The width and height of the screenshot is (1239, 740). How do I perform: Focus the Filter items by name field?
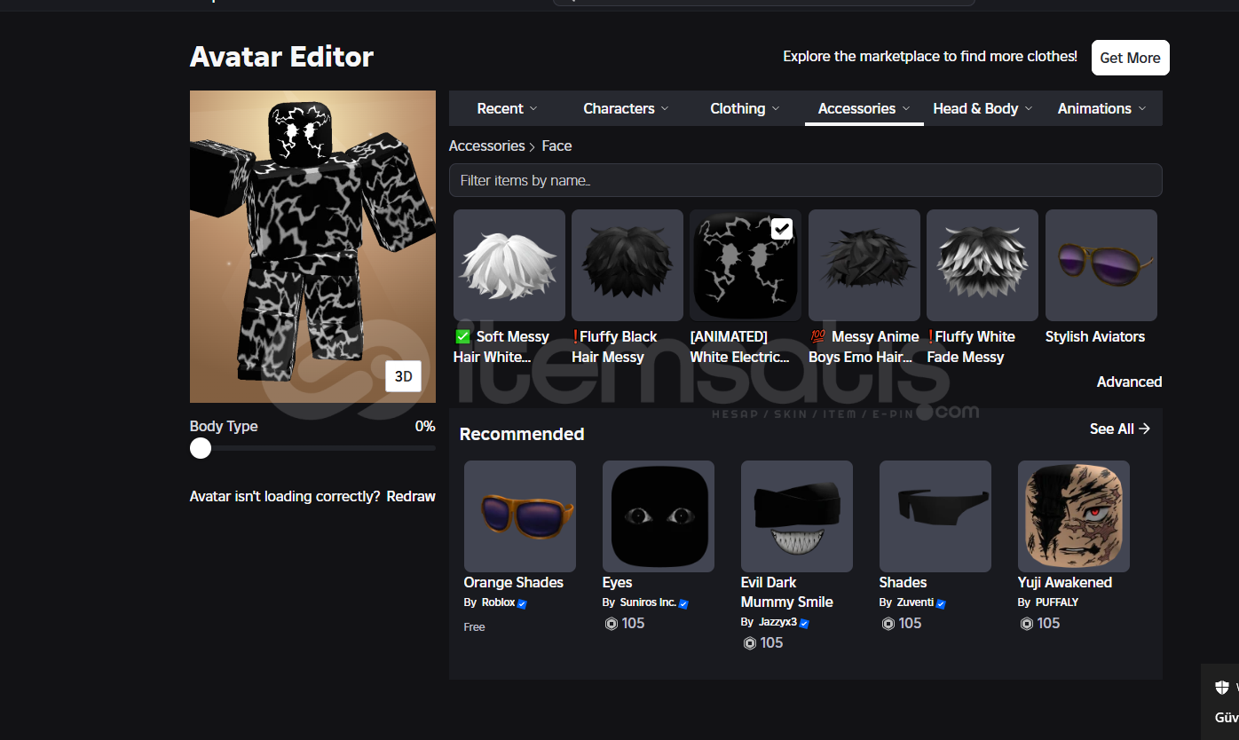(x=805, y=180)
